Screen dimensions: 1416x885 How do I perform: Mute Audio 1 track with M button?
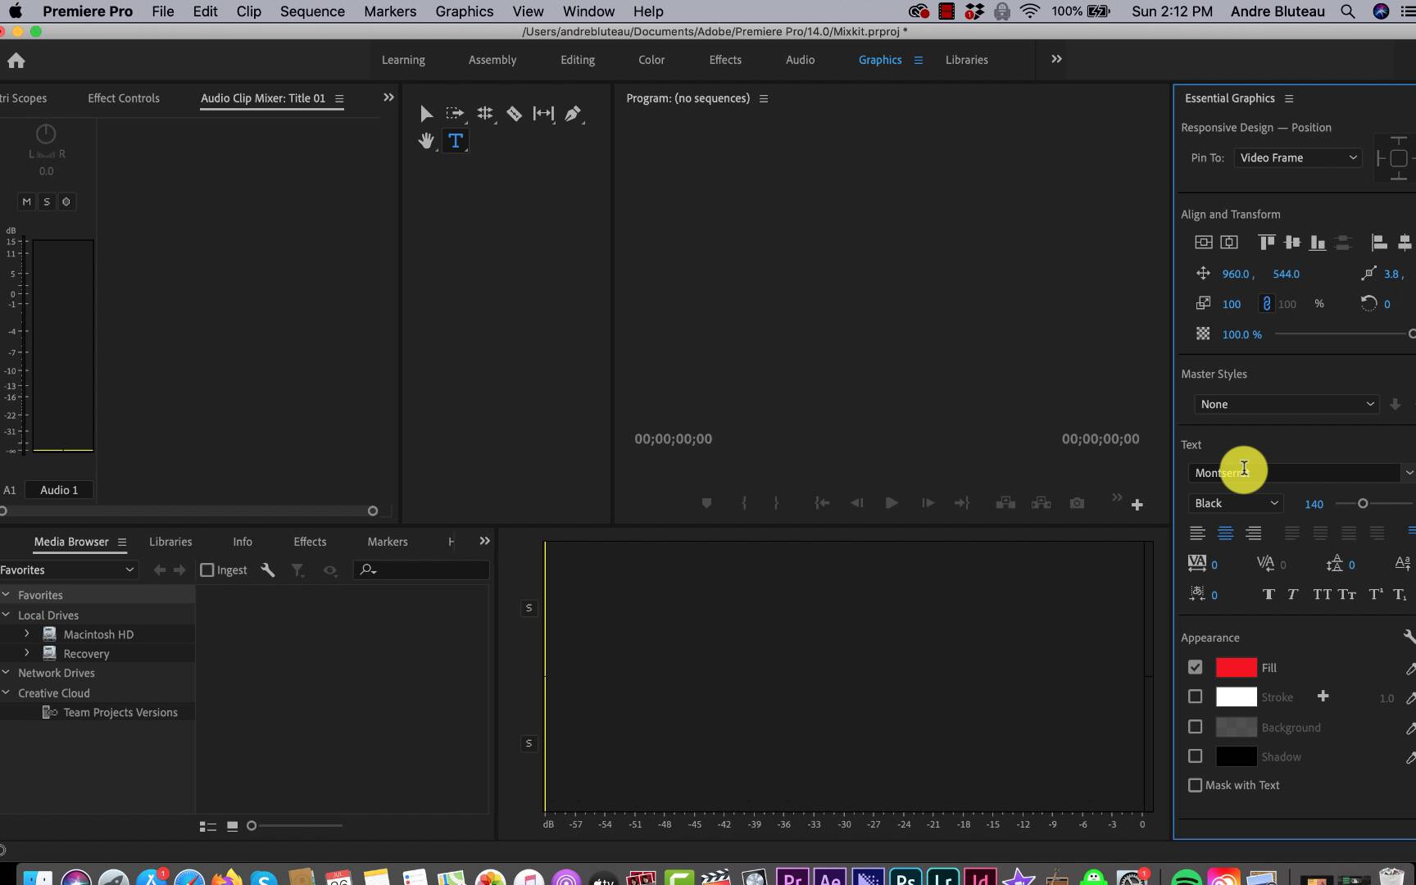(x=27, y=202)
